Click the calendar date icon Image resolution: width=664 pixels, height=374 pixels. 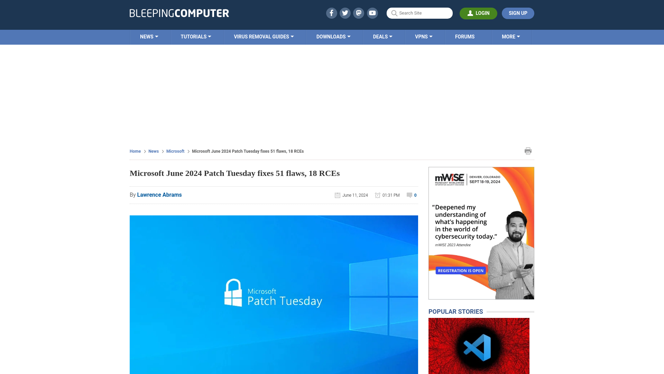(x=338, y=195)
